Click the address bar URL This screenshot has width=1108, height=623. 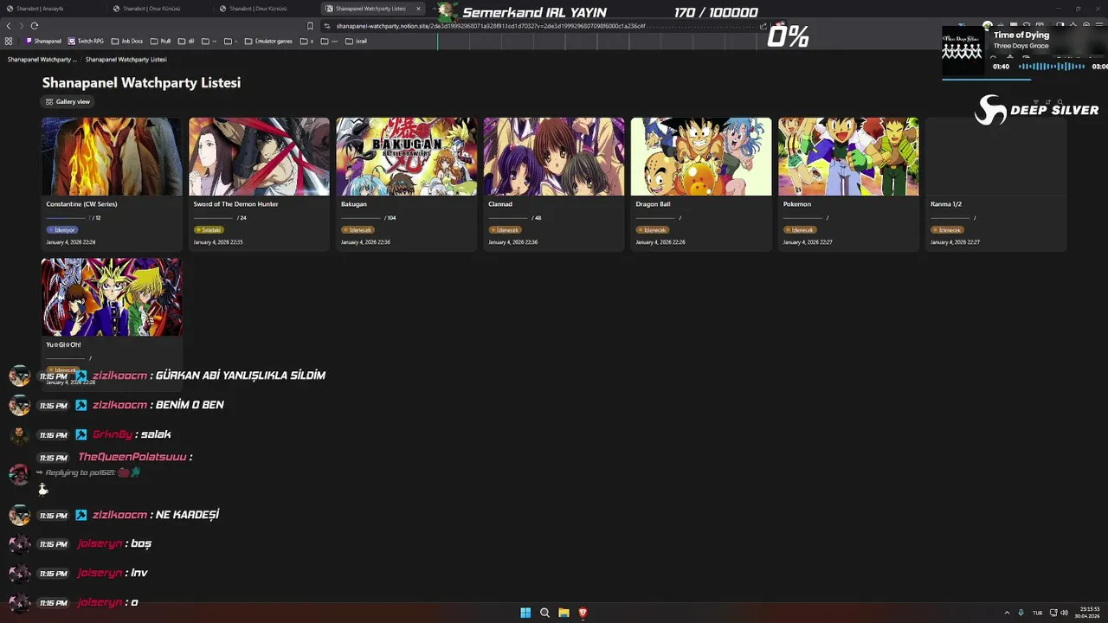pos(491,26)
